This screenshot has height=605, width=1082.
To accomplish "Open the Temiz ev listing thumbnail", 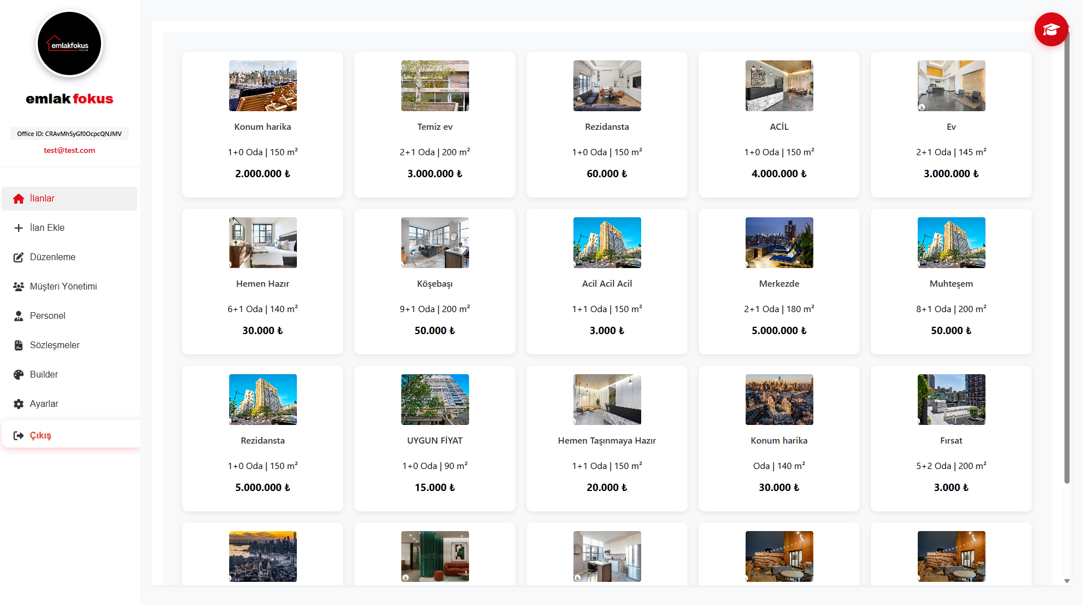I will click(435, 86).
